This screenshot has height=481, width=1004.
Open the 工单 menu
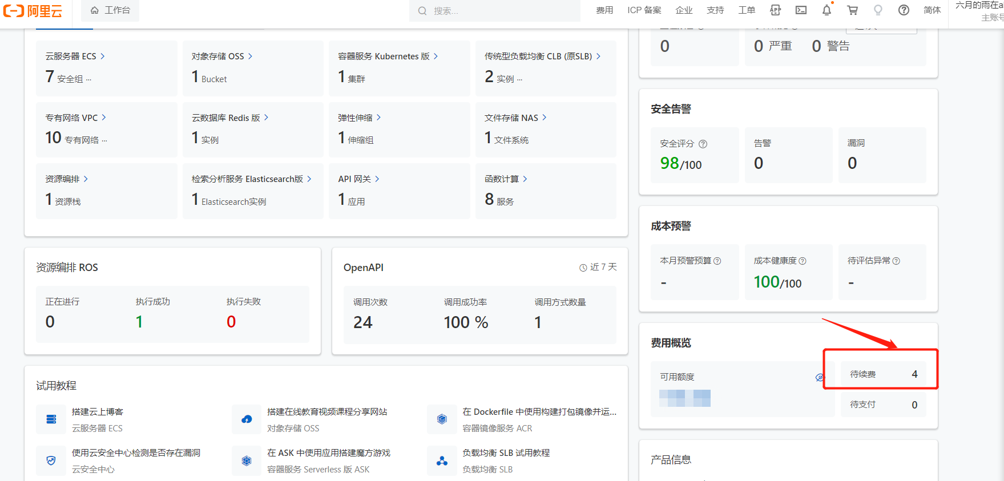(x=747, y=10)
